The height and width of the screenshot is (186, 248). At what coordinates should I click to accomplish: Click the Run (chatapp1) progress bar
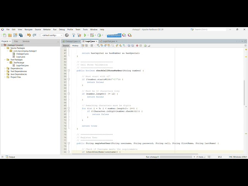click(176, 157)
